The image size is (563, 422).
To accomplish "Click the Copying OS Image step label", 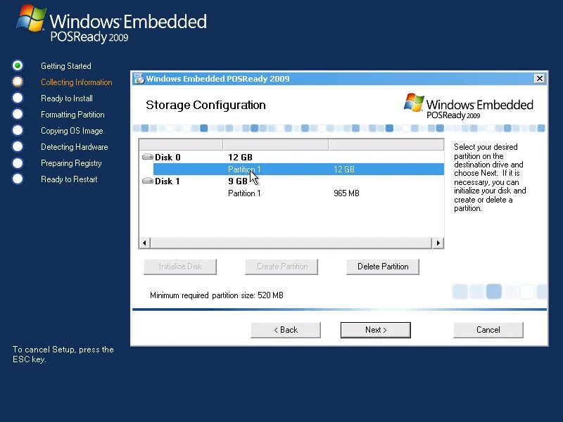I will point(72,131).
